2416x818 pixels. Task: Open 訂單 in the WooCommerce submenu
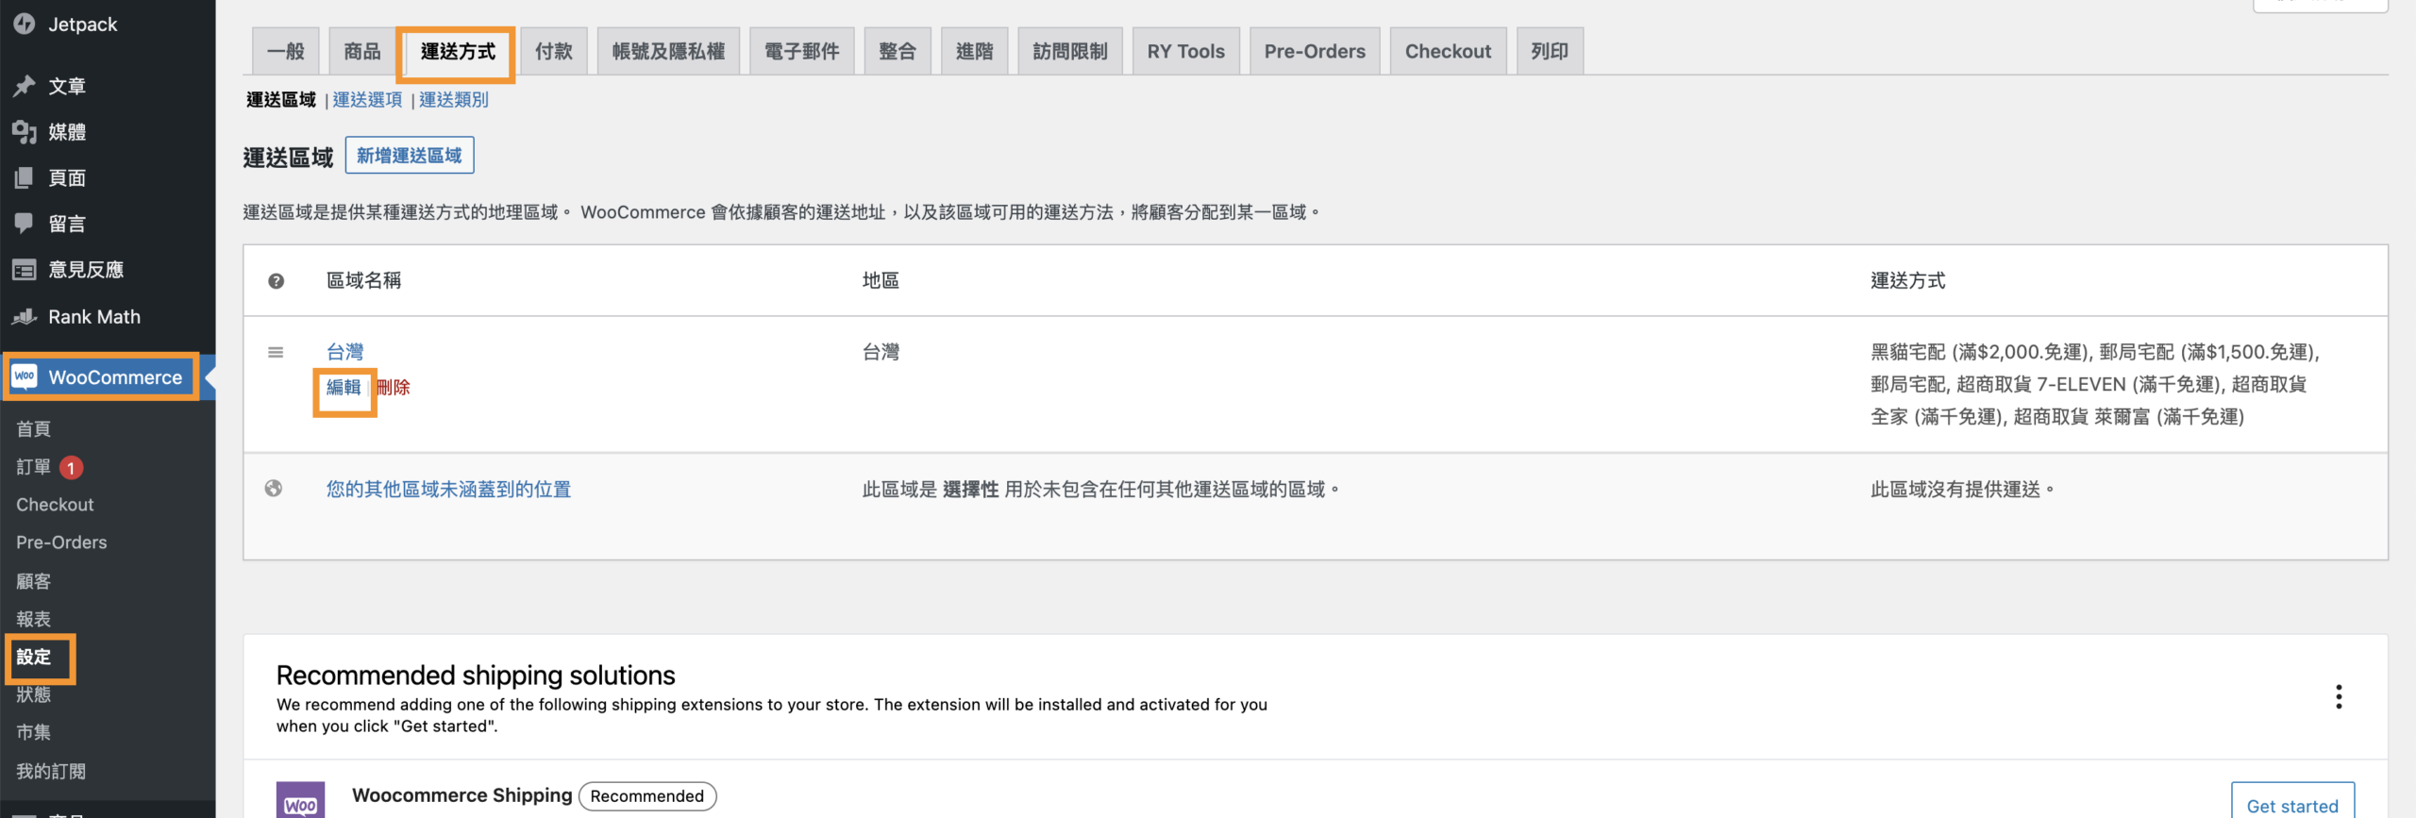(x=34, y=467)
